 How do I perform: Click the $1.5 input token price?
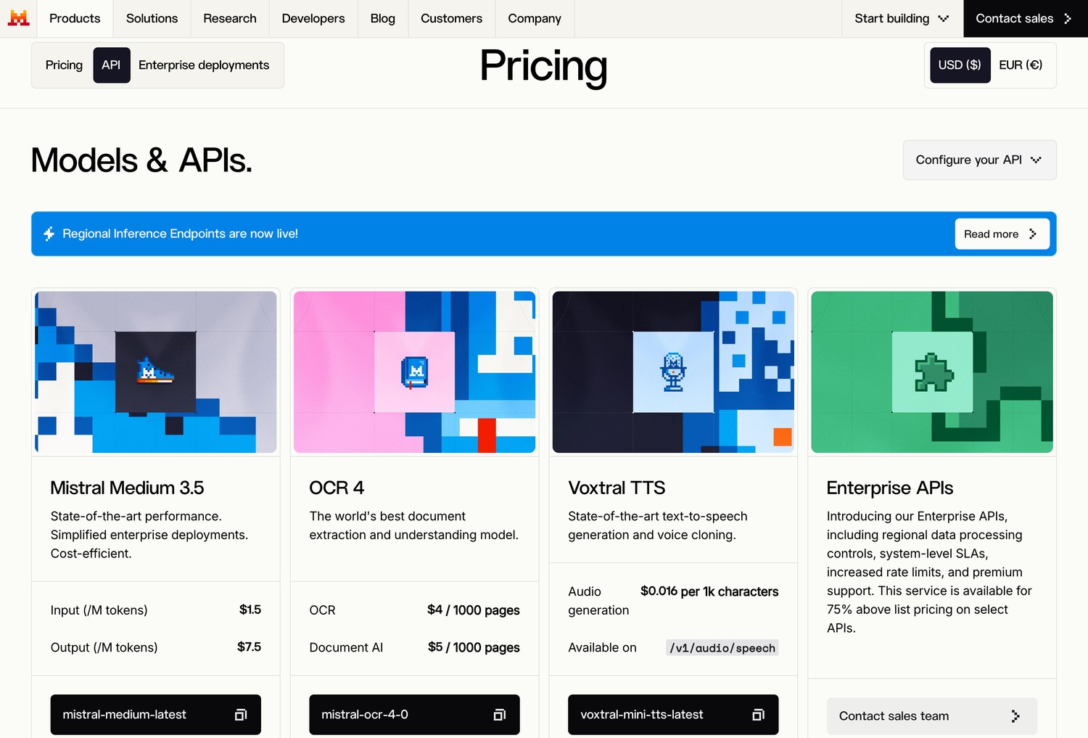point(250,610)
